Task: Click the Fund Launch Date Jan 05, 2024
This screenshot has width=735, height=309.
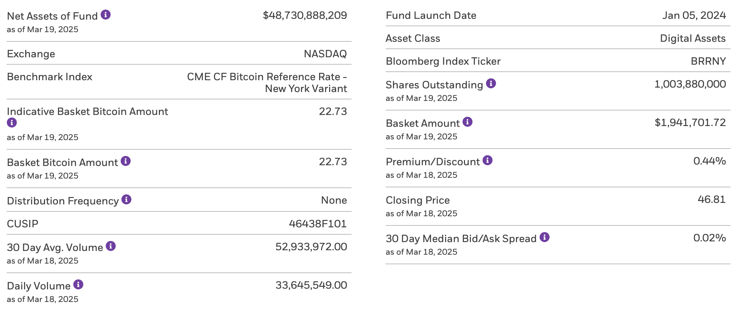Action: tap(694, 16)
